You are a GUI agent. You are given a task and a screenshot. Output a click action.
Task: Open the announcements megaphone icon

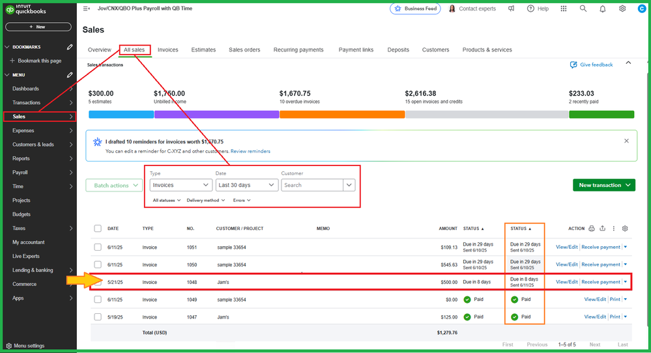point(511,8)
